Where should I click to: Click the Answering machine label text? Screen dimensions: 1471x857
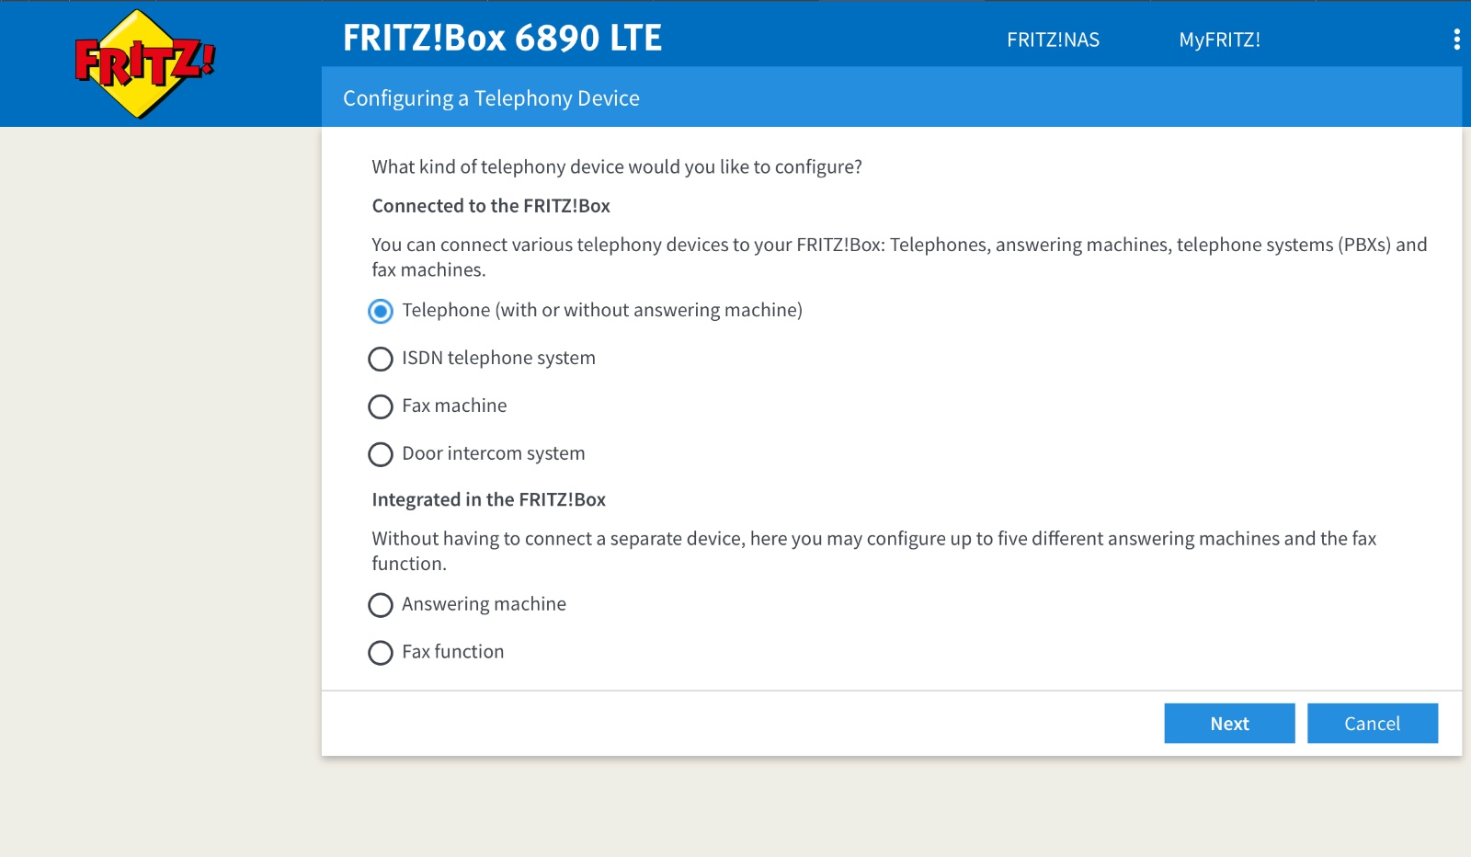484,604
